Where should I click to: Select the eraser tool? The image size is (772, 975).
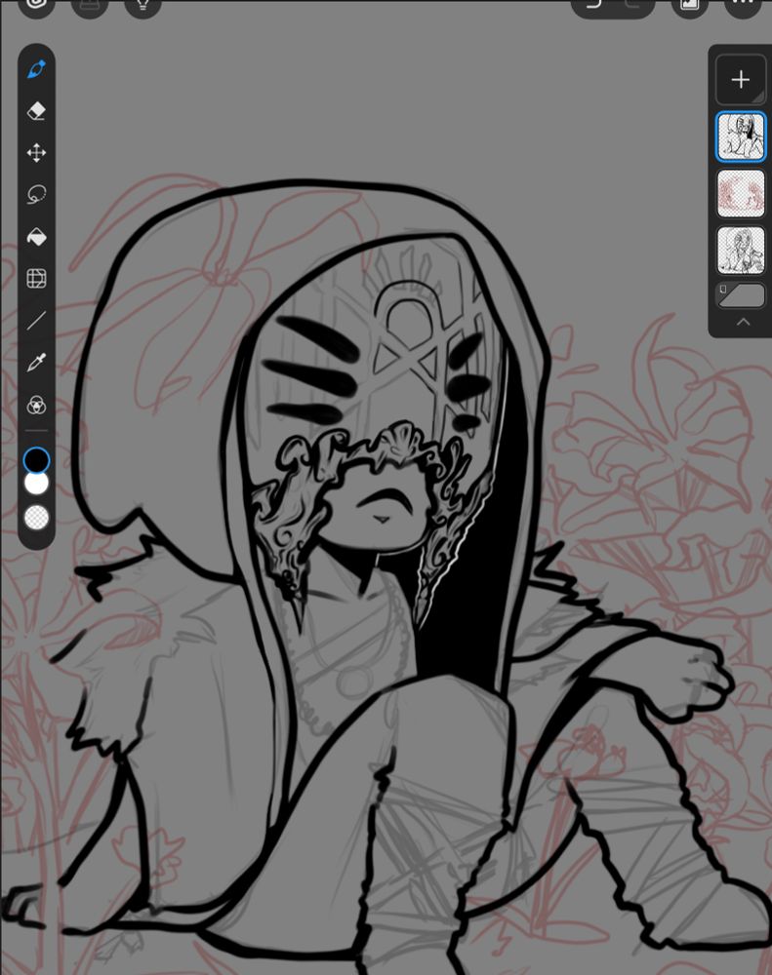pyautogui.click(x=36, y=111)
